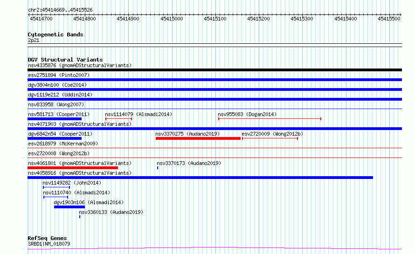Open nsv1114079 (Alsmadi2014) variant

[x=138, y=114]
